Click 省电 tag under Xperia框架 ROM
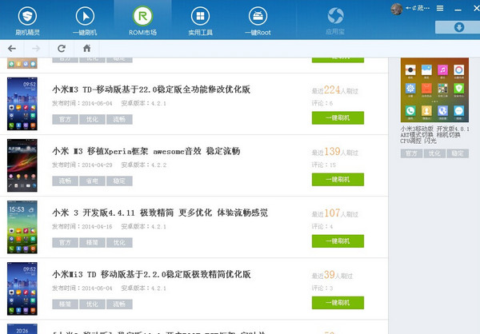Screen dimensions: 480x334 tap(92, 181)
